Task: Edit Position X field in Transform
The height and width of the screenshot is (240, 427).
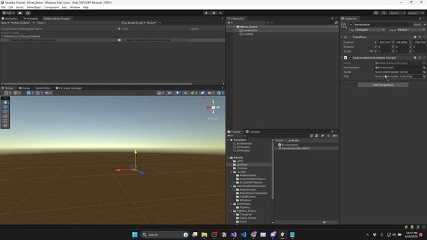Action: 385,43
